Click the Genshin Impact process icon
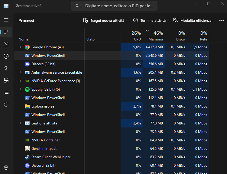The image size is (227, 174). [x=27, y=149]
